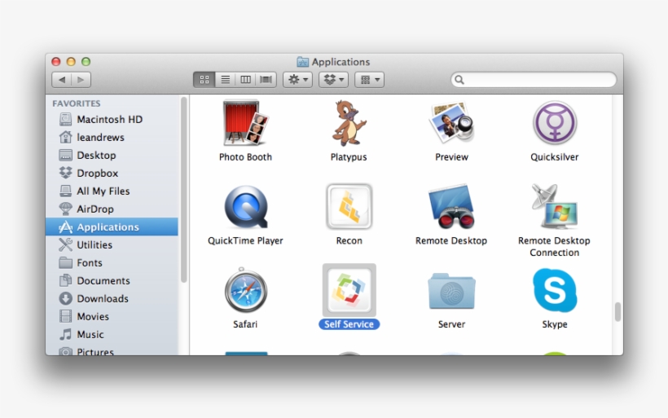Select Fonts folder in sidebar

pyautogui.click(x=112, y=262)
